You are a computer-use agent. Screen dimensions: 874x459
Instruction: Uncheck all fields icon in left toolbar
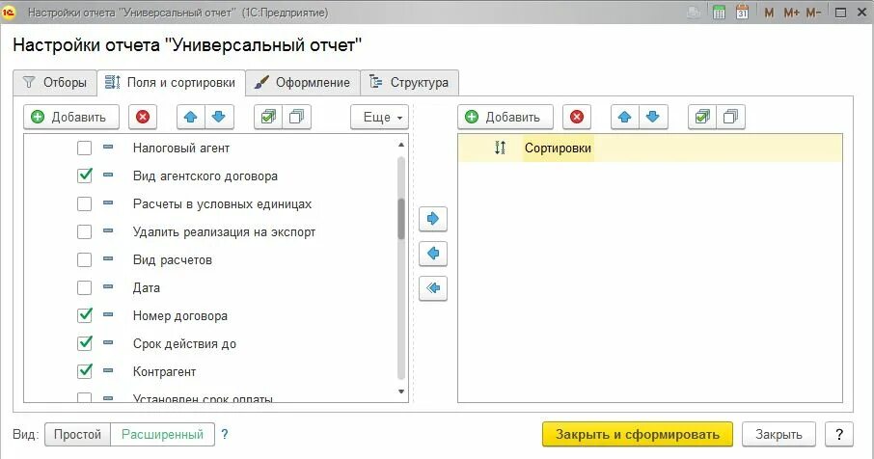coord(296,117)
